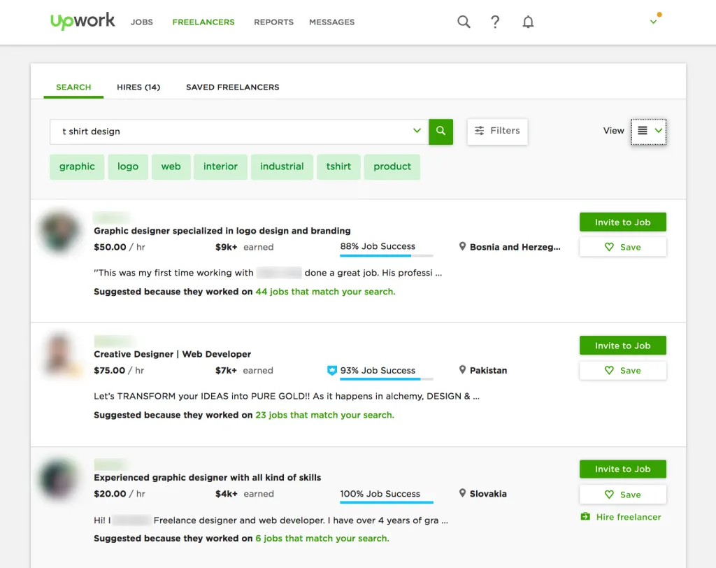Invite the Slovakia freelancer to a job
Image resolution: width=716 pixels, height=568 pixels.
pos(622,469)
